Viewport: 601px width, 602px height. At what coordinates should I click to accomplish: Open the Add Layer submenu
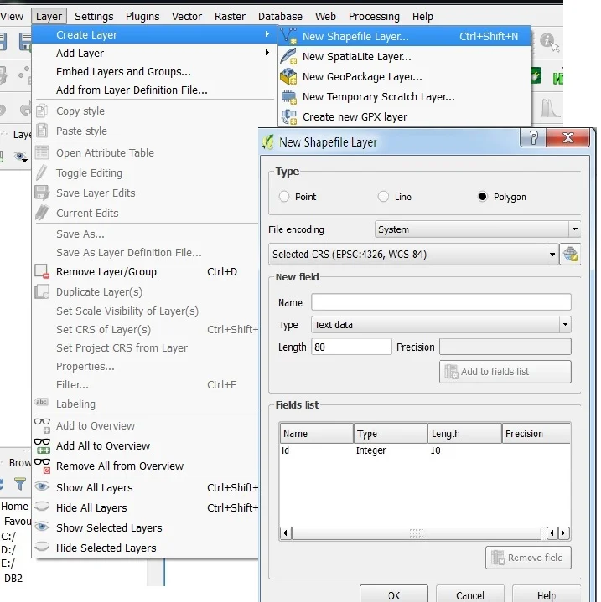pyautogui.click(x=80, y=53)
